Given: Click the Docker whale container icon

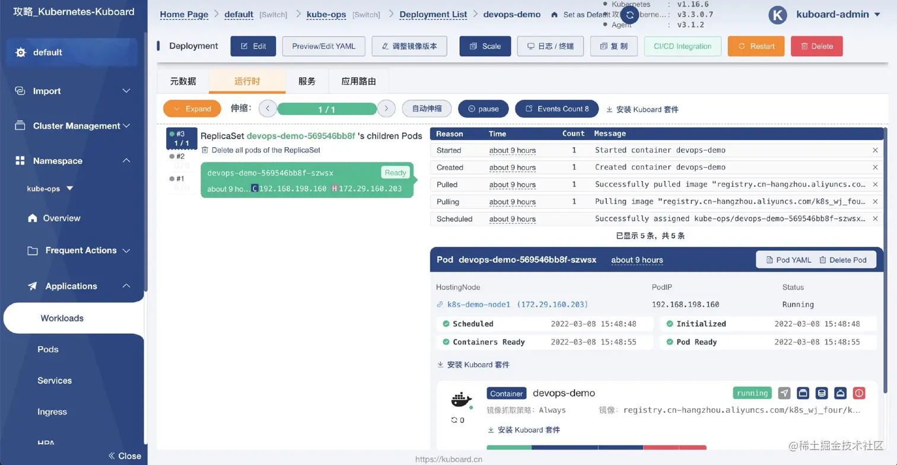Looking at the screenshot, I should (462, 400).
